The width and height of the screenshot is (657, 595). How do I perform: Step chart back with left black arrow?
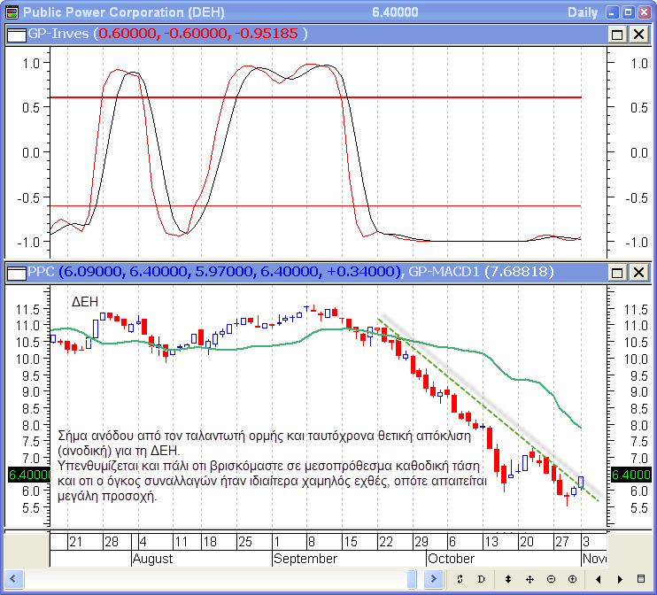click(599, 578)
